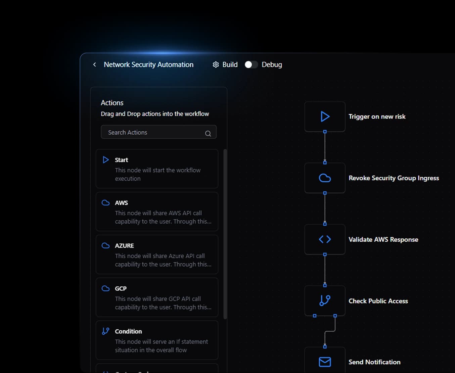Click Check Public Access right output handle

click(335, 316)
